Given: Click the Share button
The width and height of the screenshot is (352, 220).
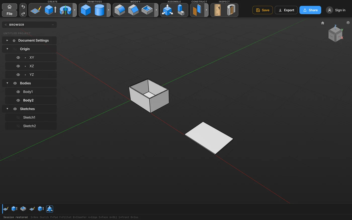Looking at the screenshot, I should (310, 10).
